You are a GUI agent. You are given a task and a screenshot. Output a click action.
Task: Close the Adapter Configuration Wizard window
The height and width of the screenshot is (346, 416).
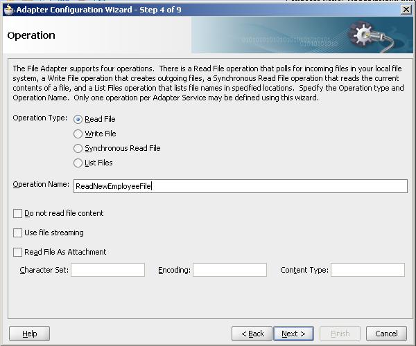pos(406,9)
